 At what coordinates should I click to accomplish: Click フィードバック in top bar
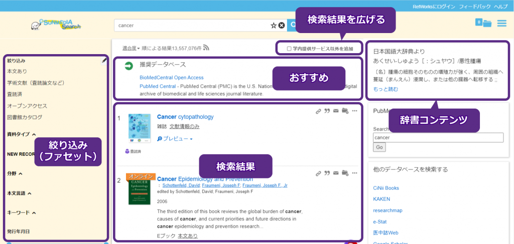tap(475, 6)
